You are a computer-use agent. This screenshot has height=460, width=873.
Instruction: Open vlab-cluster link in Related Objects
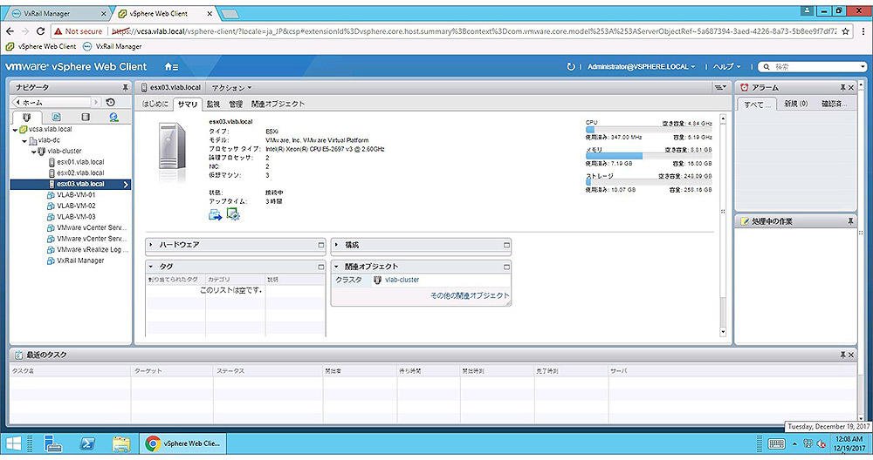tap(402, 280)
